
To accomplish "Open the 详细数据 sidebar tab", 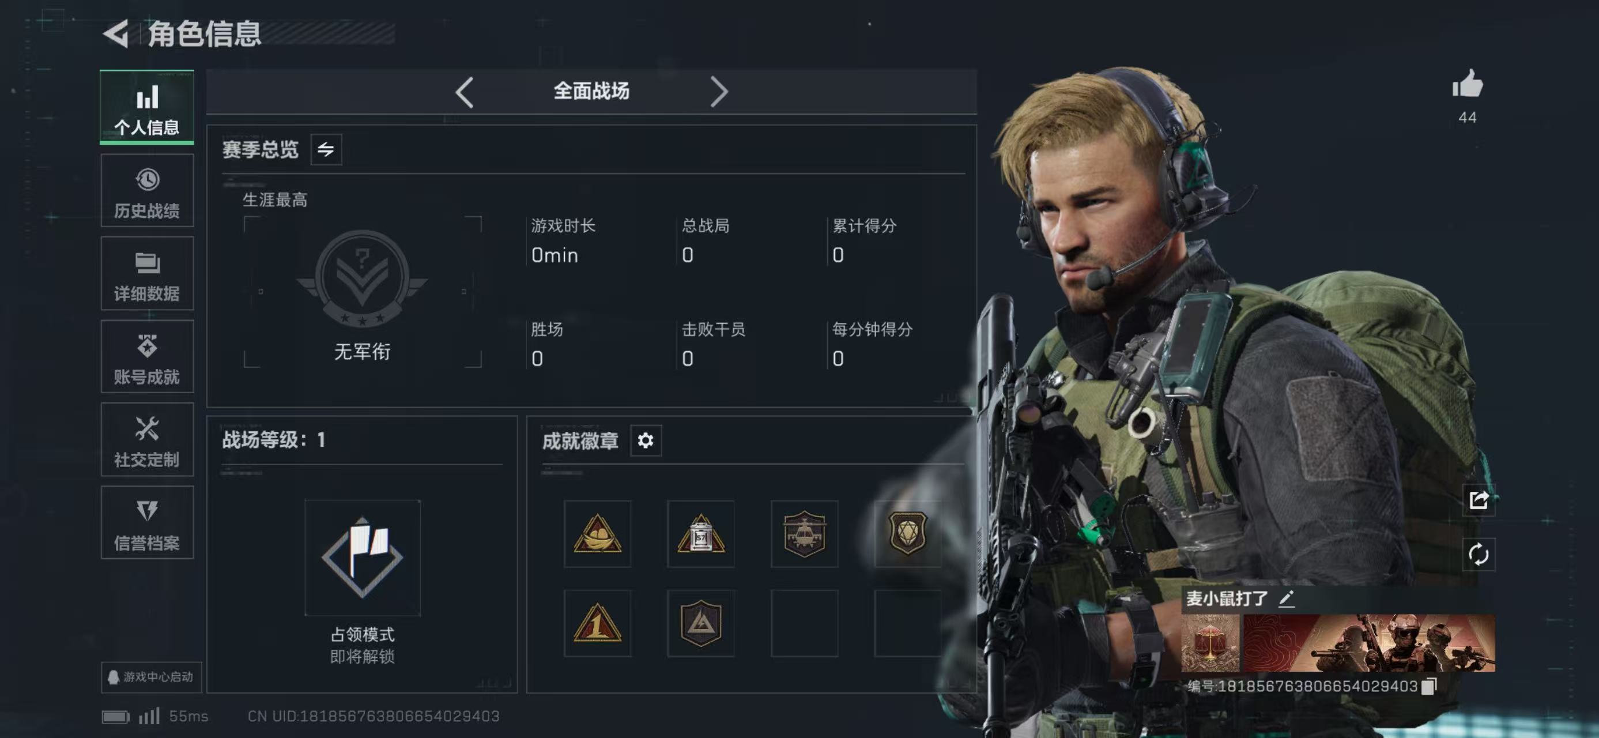I will 147,274.
